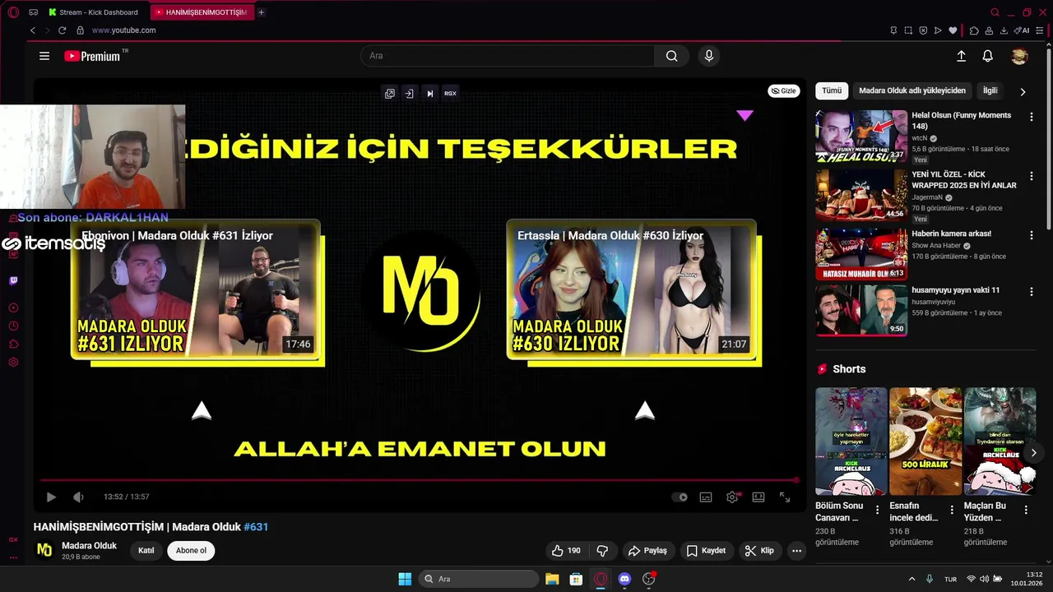Open options for Bölüm Sonu Canavarı short

click(x=877, y=510)
